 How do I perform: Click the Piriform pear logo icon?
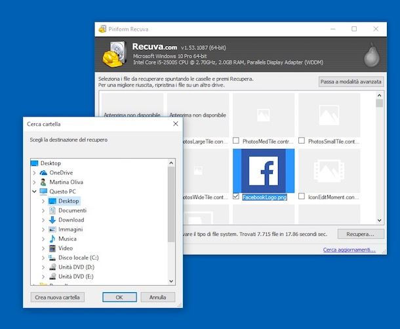372,55
